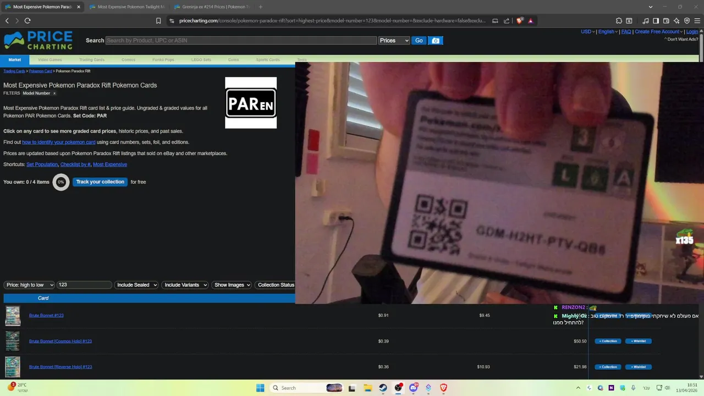This screenshot has height=396, width=704.
Task: Click the bookmark icon in address bar
Action: [158, 21]
